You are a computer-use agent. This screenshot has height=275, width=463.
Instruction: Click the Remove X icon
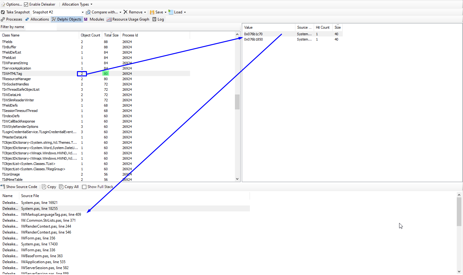coord(126,12)
